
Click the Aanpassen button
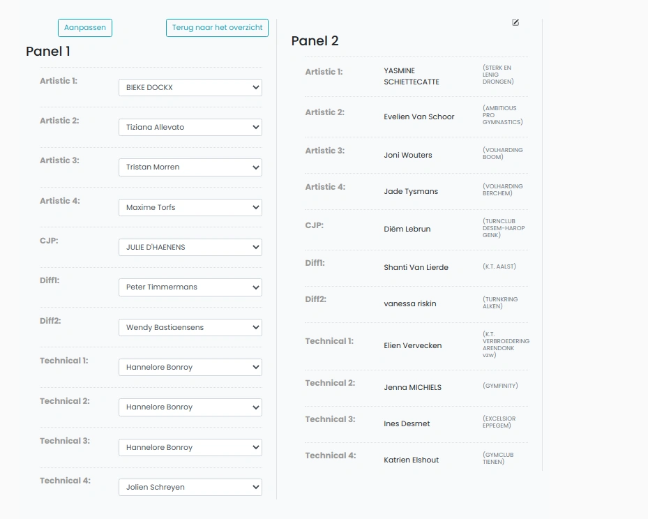click(84, 28)
